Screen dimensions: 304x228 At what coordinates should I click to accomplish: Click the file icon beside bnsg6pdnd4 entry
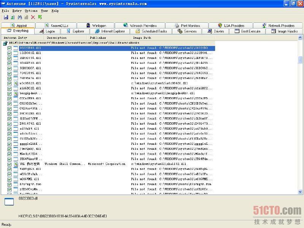tap(16, 93)
